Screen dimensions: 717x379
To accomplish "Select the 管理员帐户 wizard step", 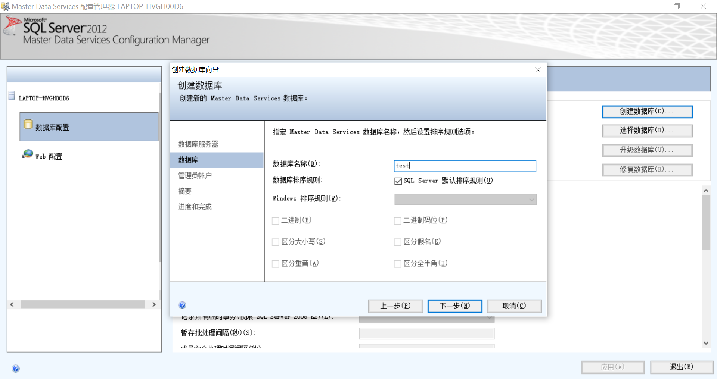I will coord(195,175).
